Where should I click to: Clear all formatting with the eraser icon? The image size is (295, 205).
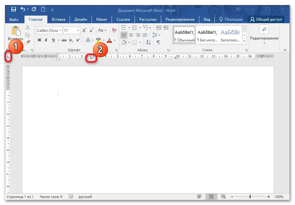pos(114,30)
